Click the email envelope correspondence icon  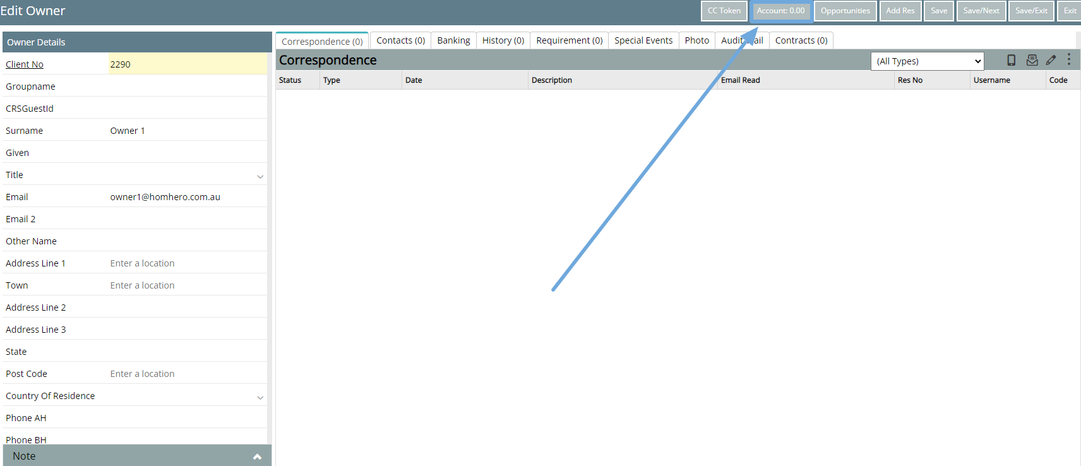point(1032,60)
